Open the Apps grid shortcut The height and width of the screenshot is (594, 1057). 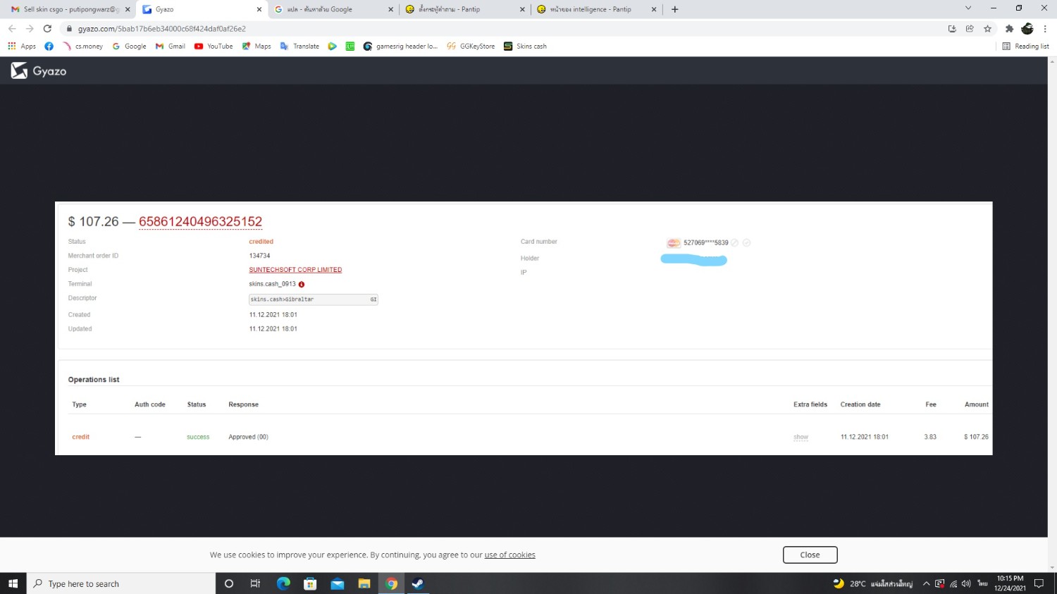click(22, 47)
